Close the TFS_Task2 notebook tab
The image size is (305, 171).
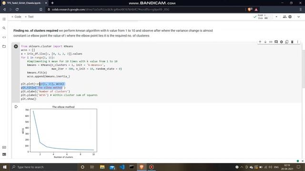(x=46, y=3)
